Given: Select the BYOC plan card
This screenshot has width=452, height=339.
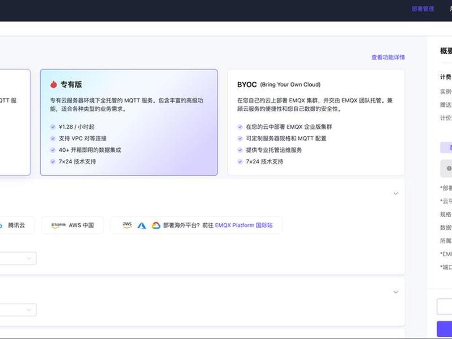Looking at the screenshot, I should click(x=316, y=122).
